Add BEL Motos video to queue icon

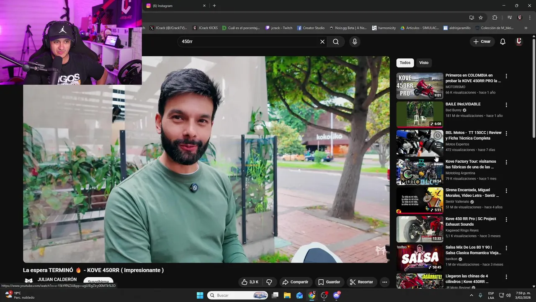click(x=438, y=146)
